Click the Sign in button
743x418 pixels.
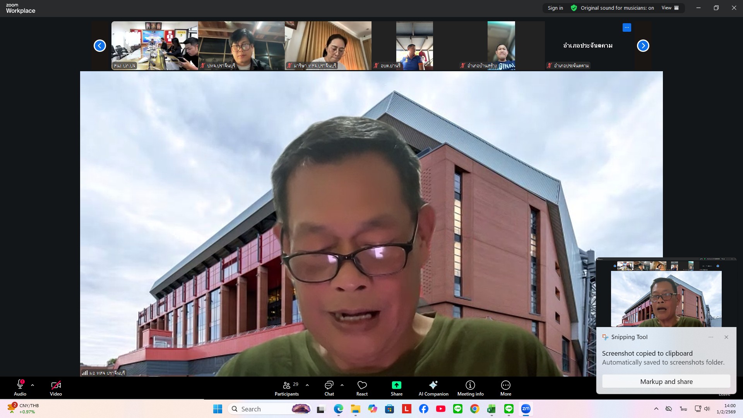(555, 8)
